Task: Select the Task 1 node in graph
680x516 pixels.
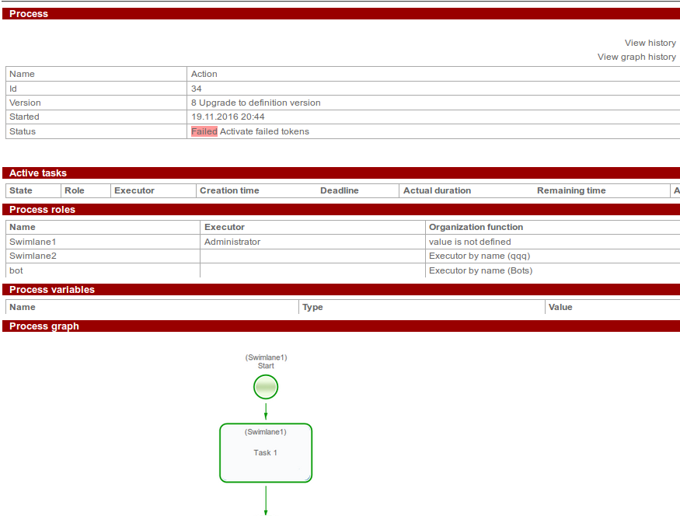Action: click(266, 453)
